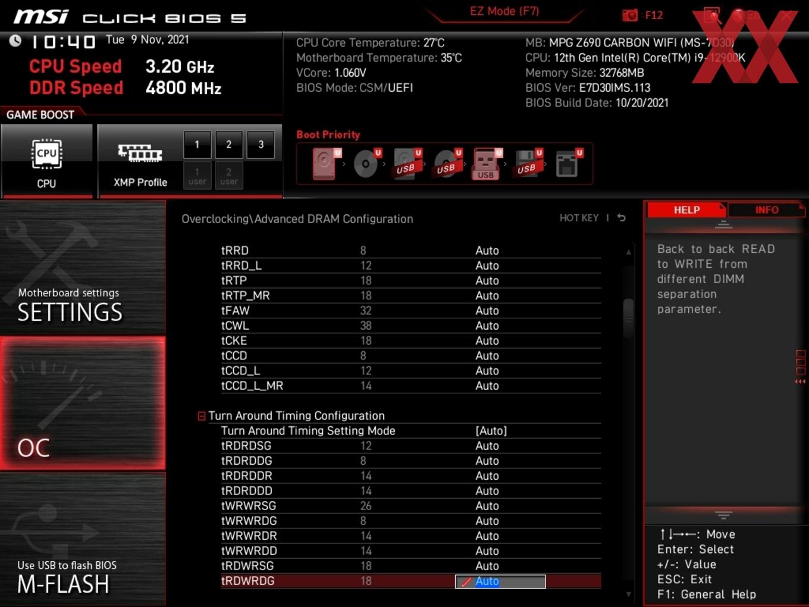Select the tCKE Auto setting
The height and width of the screenshot is (607, 809).
click(x=487, y=340)
